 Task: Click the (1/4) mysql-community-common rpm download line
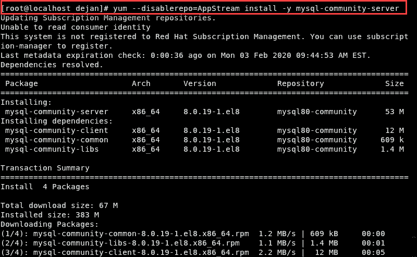193,234
